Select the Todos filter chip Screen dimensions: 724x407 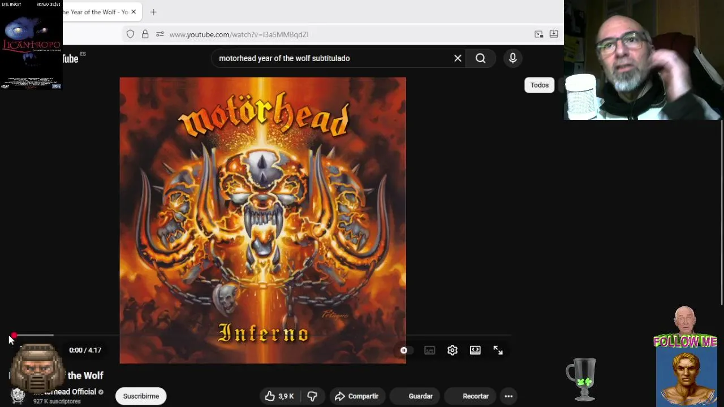(540, 85)
